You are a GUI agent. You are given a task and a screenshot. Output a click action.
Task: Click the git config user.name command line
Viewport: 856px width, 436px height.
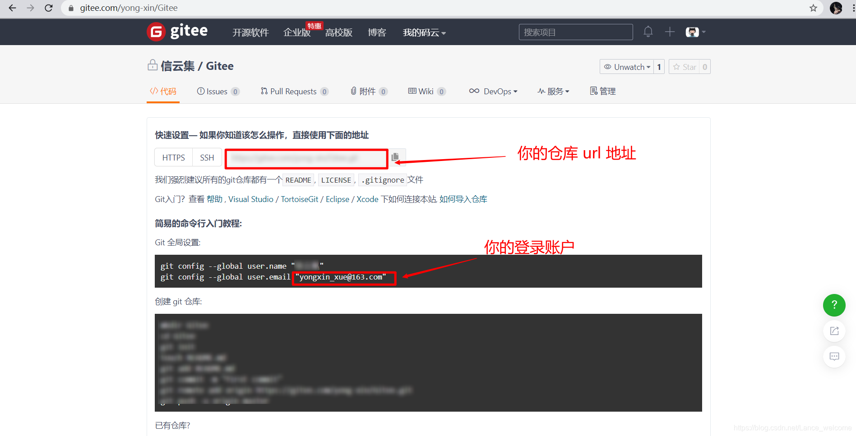[x=242, y=266]
